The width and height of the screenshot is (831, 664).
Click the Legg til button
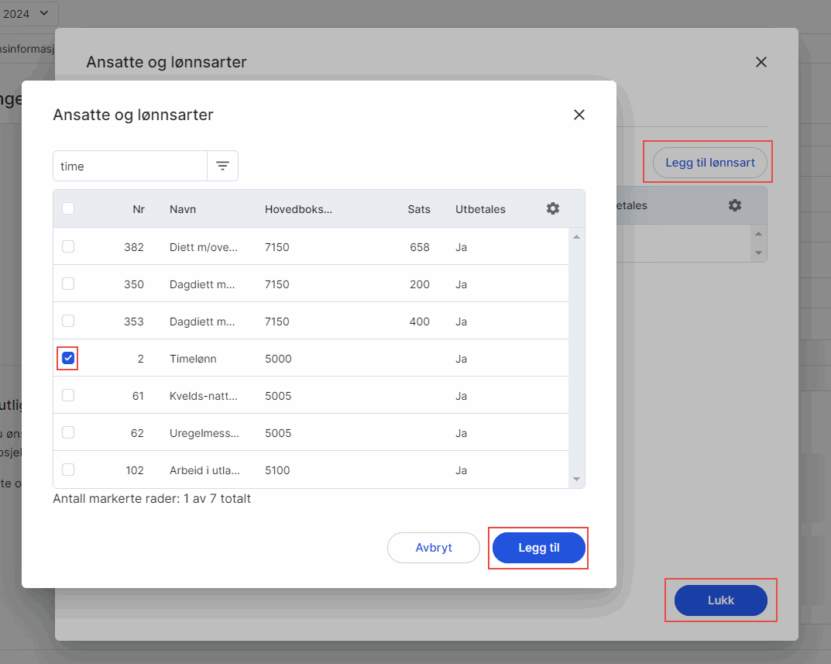tap(538, 547)
